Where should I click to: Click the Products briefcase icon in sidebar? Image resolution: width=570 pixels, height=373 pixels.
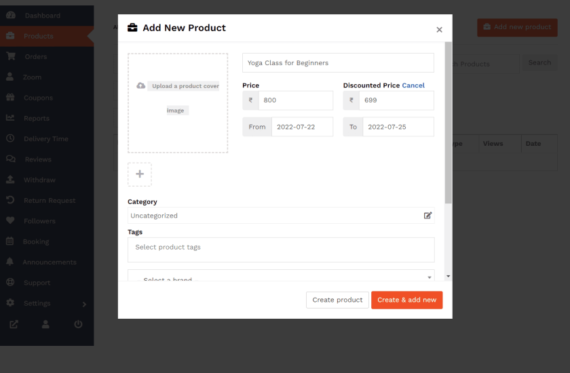pos(10,35)
